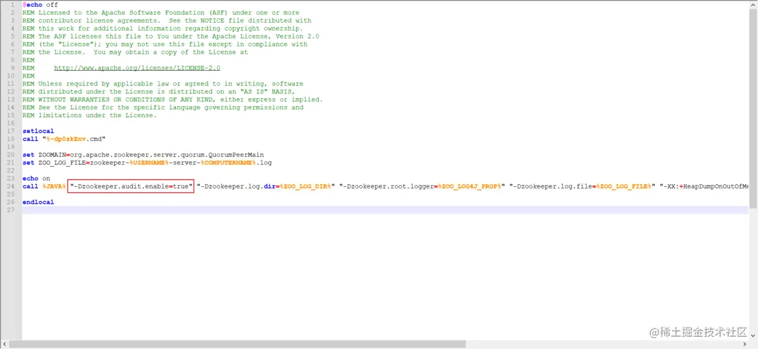Click the highlighted empty line 27
Screen dimensions: 758x349
tap(385, 210)
